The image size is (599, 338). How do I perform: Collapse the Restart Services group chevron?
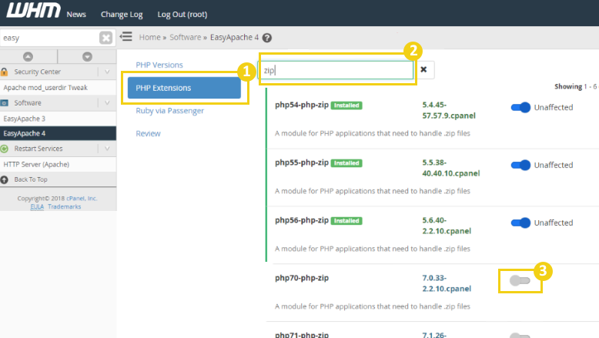click(x=107, y=149)
